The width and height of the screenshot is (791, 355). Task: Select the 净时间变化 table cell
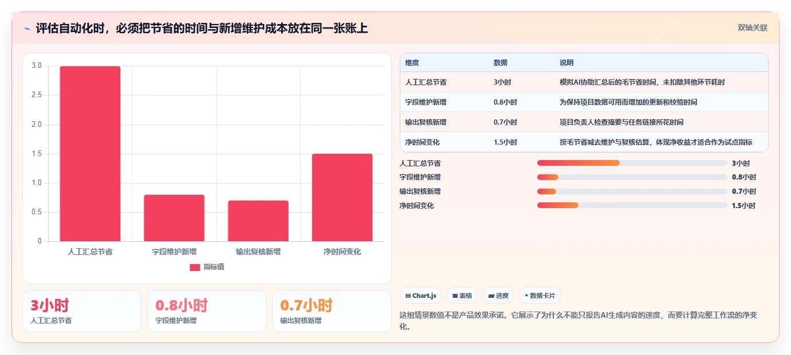(422, 142)
